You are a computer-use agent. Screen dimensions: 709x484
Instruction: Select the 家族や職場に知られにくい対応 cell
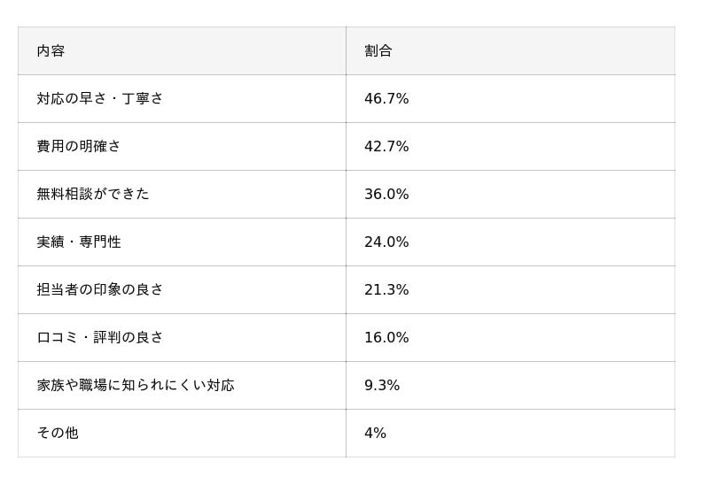coord(136,386)
